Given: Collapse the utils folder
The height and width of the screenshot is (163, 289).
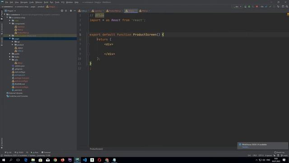Looking at the screenshot, I should pyautogui.click(x=10, y=60).
